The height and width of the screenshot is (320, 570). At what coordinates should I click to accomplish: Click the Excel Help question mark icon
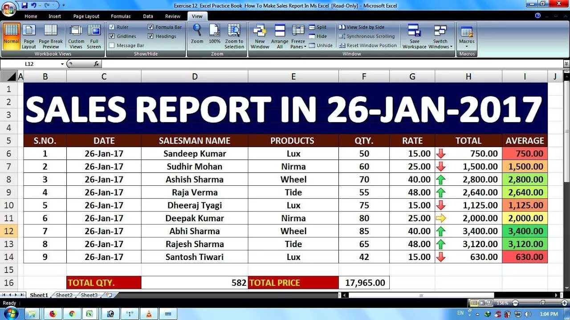[x=538, y=16]
